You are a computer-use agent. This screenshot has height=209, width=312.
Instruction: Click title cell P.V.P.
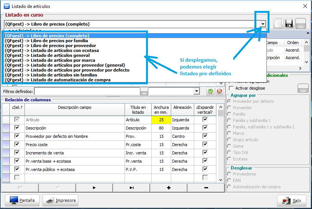click(138, 169)
